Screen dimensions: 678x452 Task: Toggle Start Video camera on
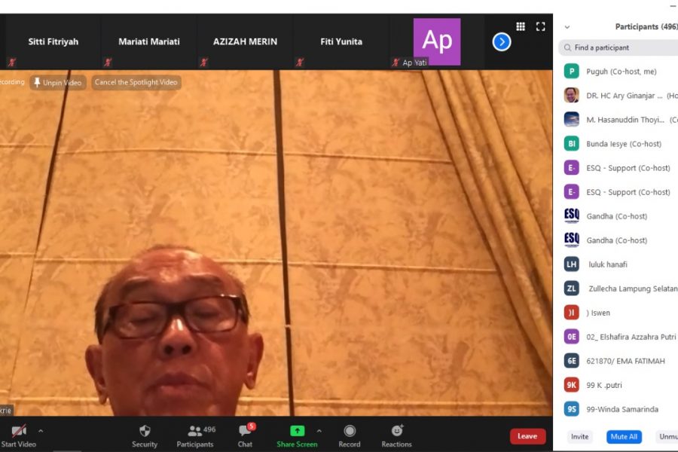click(x=19, y=432)
